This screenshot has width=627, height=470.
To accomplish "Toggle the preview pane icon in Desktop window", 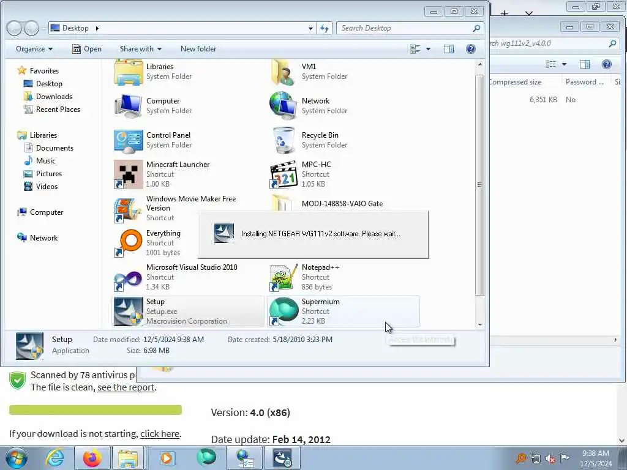I will coord(449,49).
